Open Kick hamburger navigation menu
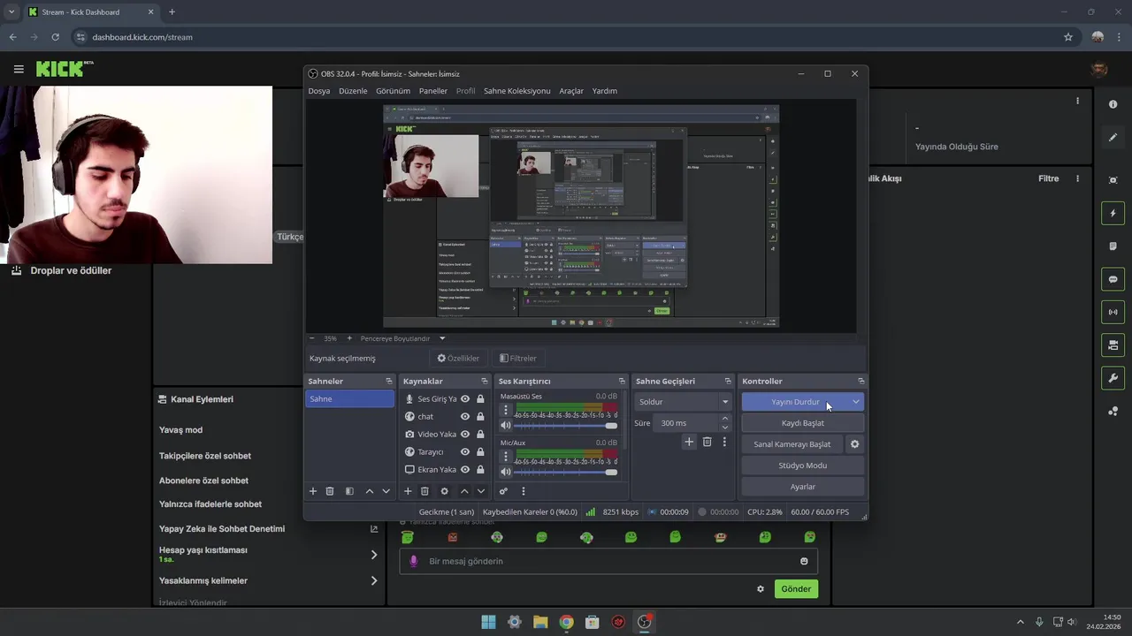Viewport: 1132px width, 636px height. point(19,69)
